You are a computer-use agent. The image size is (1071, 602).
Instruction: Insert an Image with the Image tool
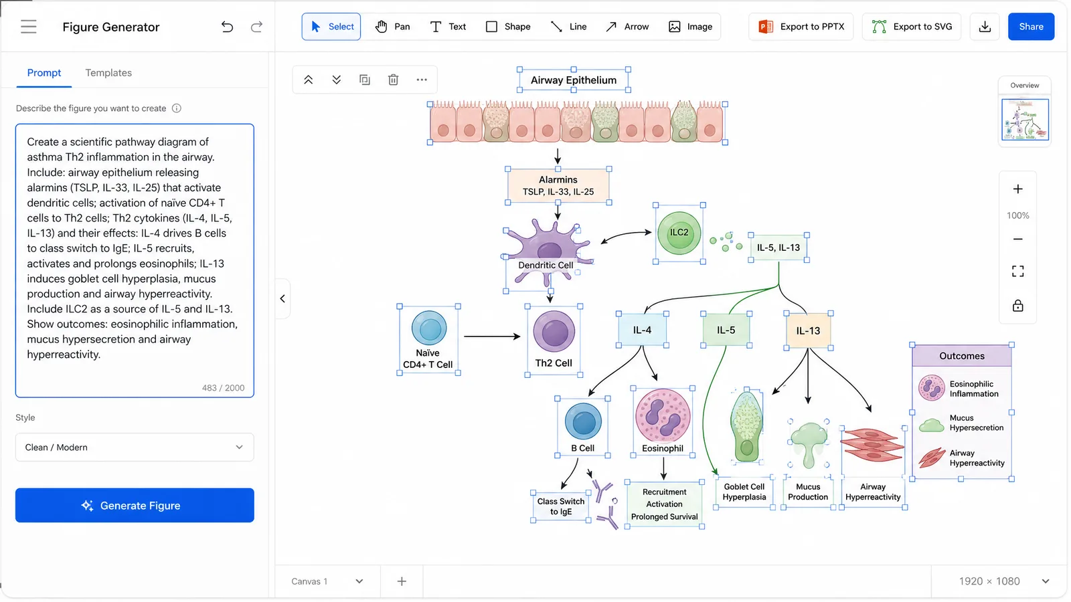pos(691,27)
